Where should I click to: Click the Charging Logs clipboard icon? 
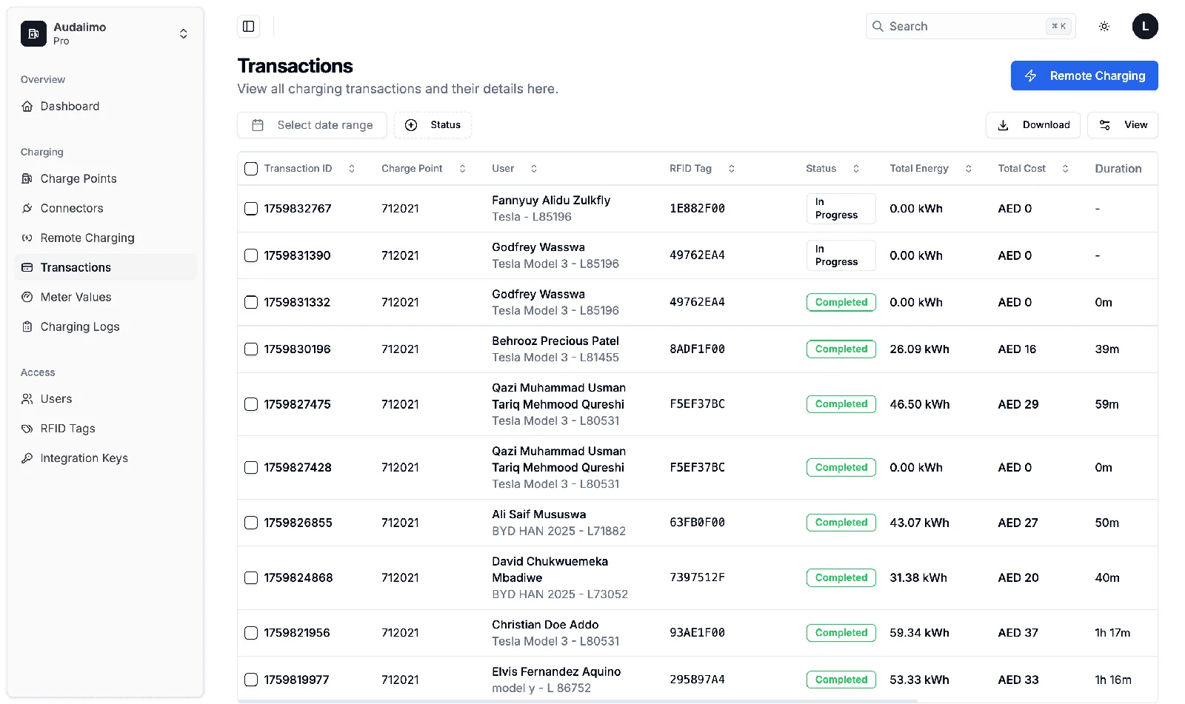(27, 327)
